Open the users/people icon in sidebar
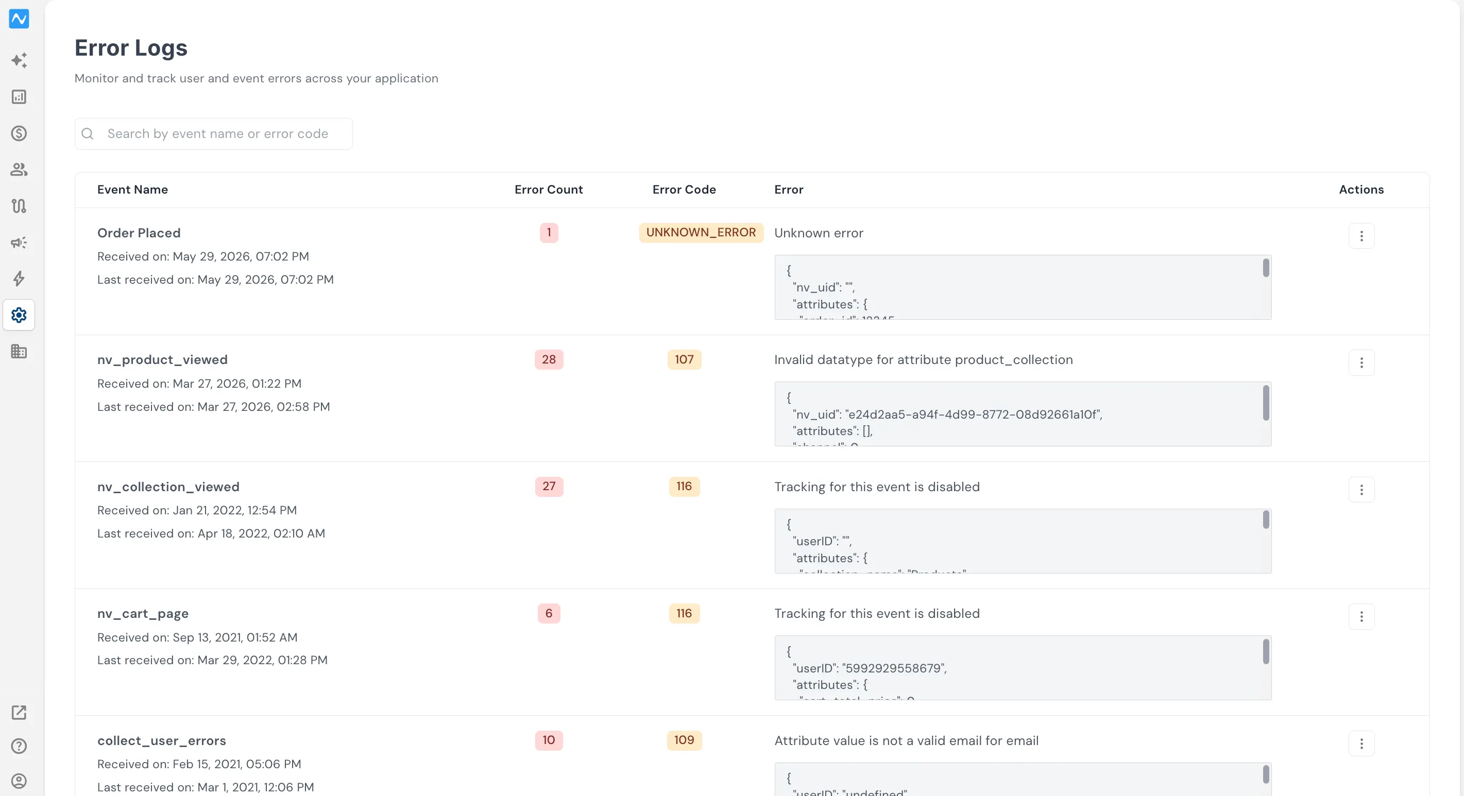 tap(19, 169)
